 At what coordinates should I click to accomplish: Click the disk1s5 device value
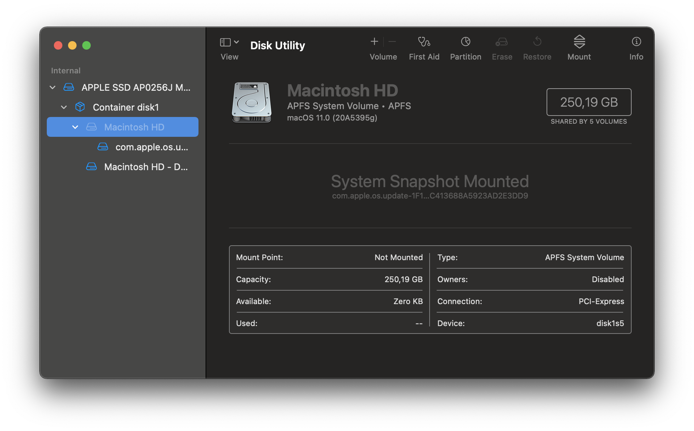point(610,323)
